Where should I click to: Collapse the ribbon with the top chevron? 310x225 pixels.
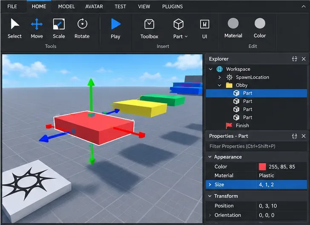pos(304,6)
